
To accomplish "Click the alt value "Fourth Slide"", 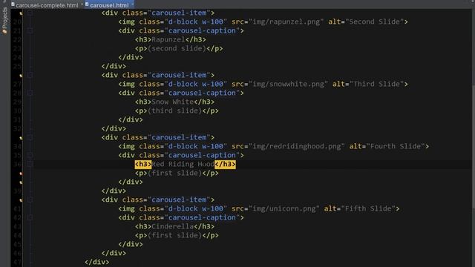I will point(396,146).
